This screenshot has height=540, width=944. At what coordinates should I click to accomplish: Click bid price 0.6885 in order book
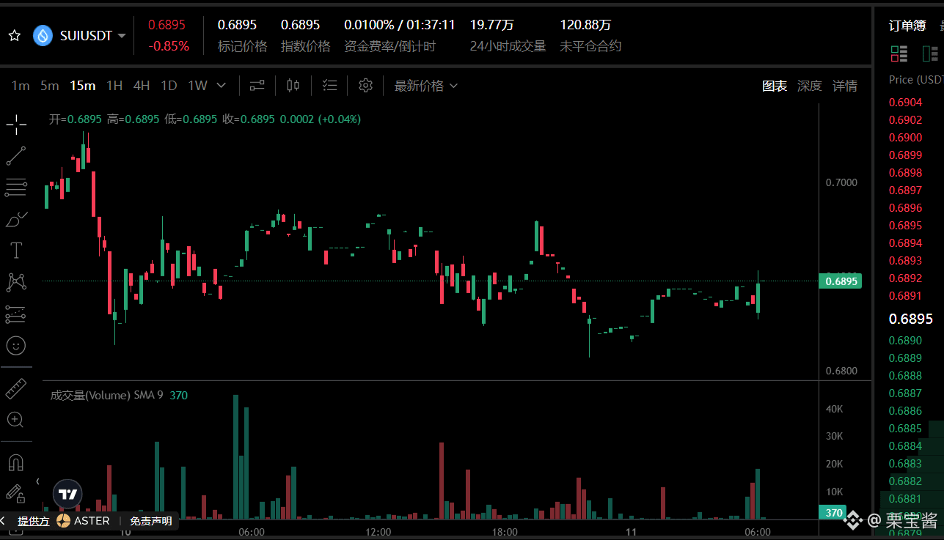click(x=905, y=429)
